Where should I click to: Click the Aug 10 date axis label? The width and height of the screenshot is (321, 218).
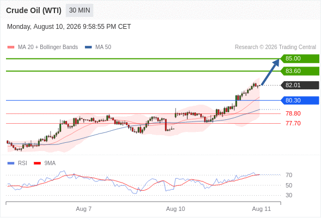coord(175,209)
